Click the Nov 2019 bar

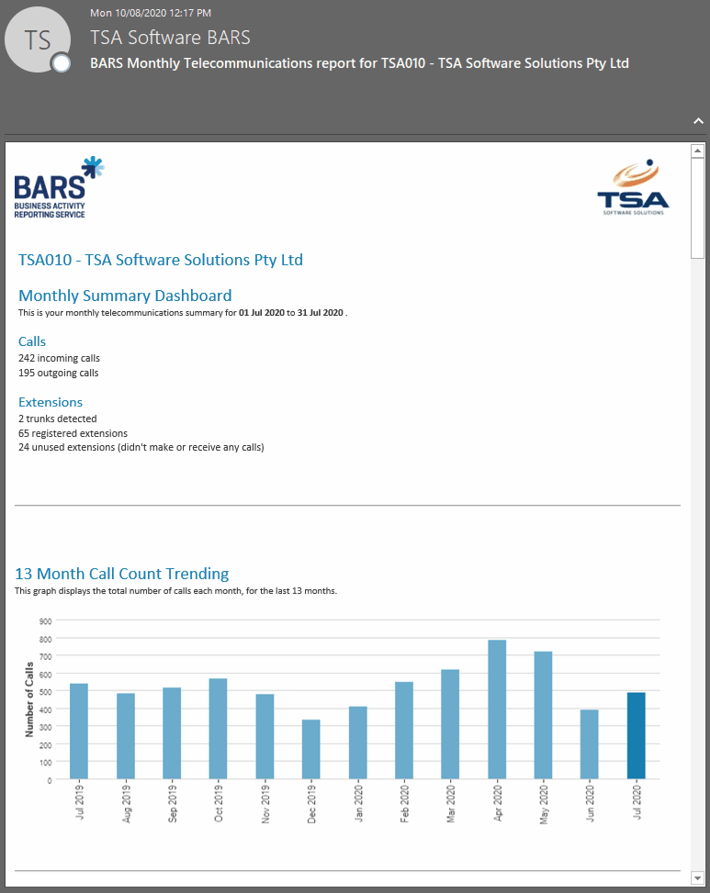pos(265,736)
